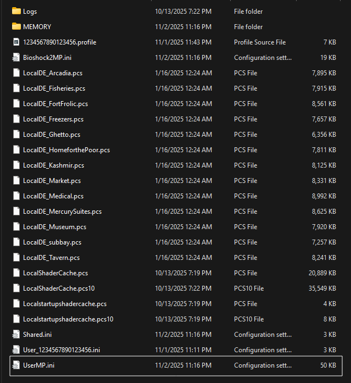Choose the LocalDE_Museum.pcs file

coord(54,226)
